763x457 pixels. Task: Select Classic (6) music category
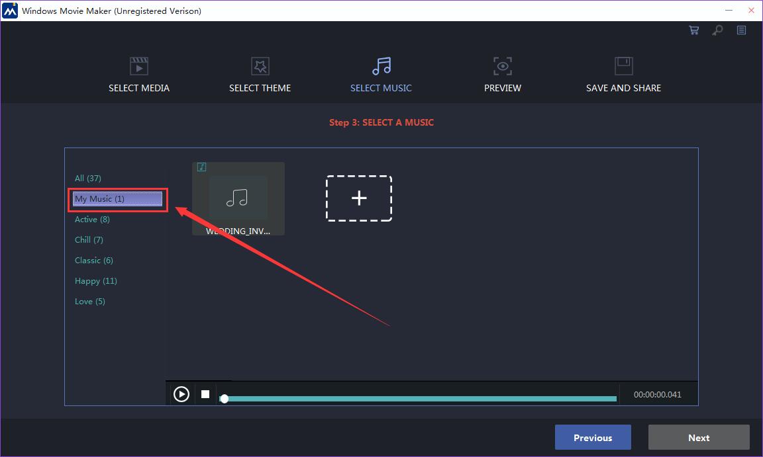click(94, 261)
